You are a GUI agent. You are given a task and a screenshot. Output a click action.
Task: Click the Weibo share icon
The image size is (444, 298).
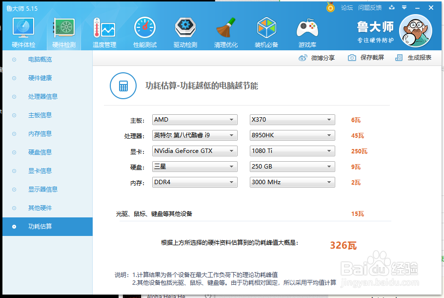pyautogui.click(x=303, y=58)
